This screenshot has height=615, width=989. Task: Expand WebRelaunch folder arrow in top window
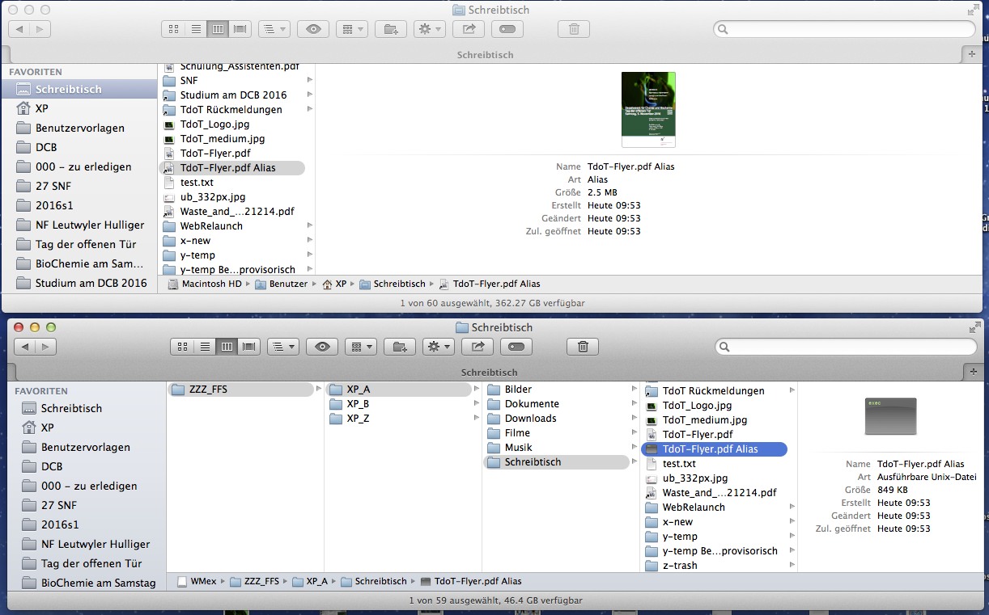[310, 226]
